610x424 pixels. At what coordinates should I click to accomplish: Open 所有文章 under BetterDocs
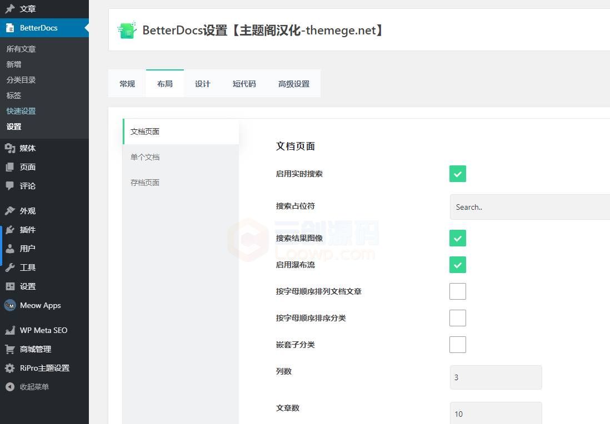pyautogui.click(x=21, y=49)
